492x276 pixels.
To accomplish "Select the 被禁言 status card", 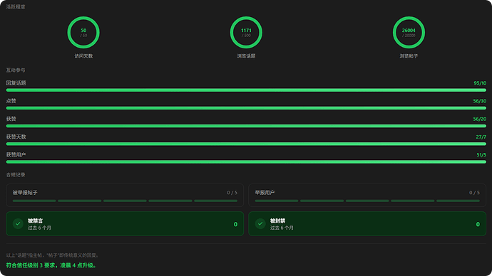I will 125,224.
